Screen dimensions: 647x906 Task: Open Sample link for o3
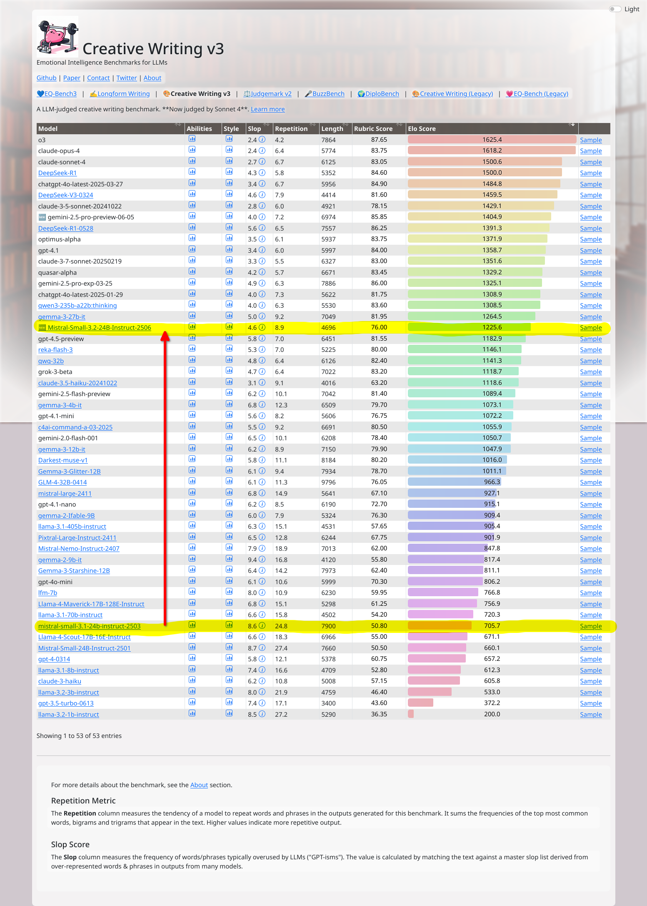tap(591, 140)
